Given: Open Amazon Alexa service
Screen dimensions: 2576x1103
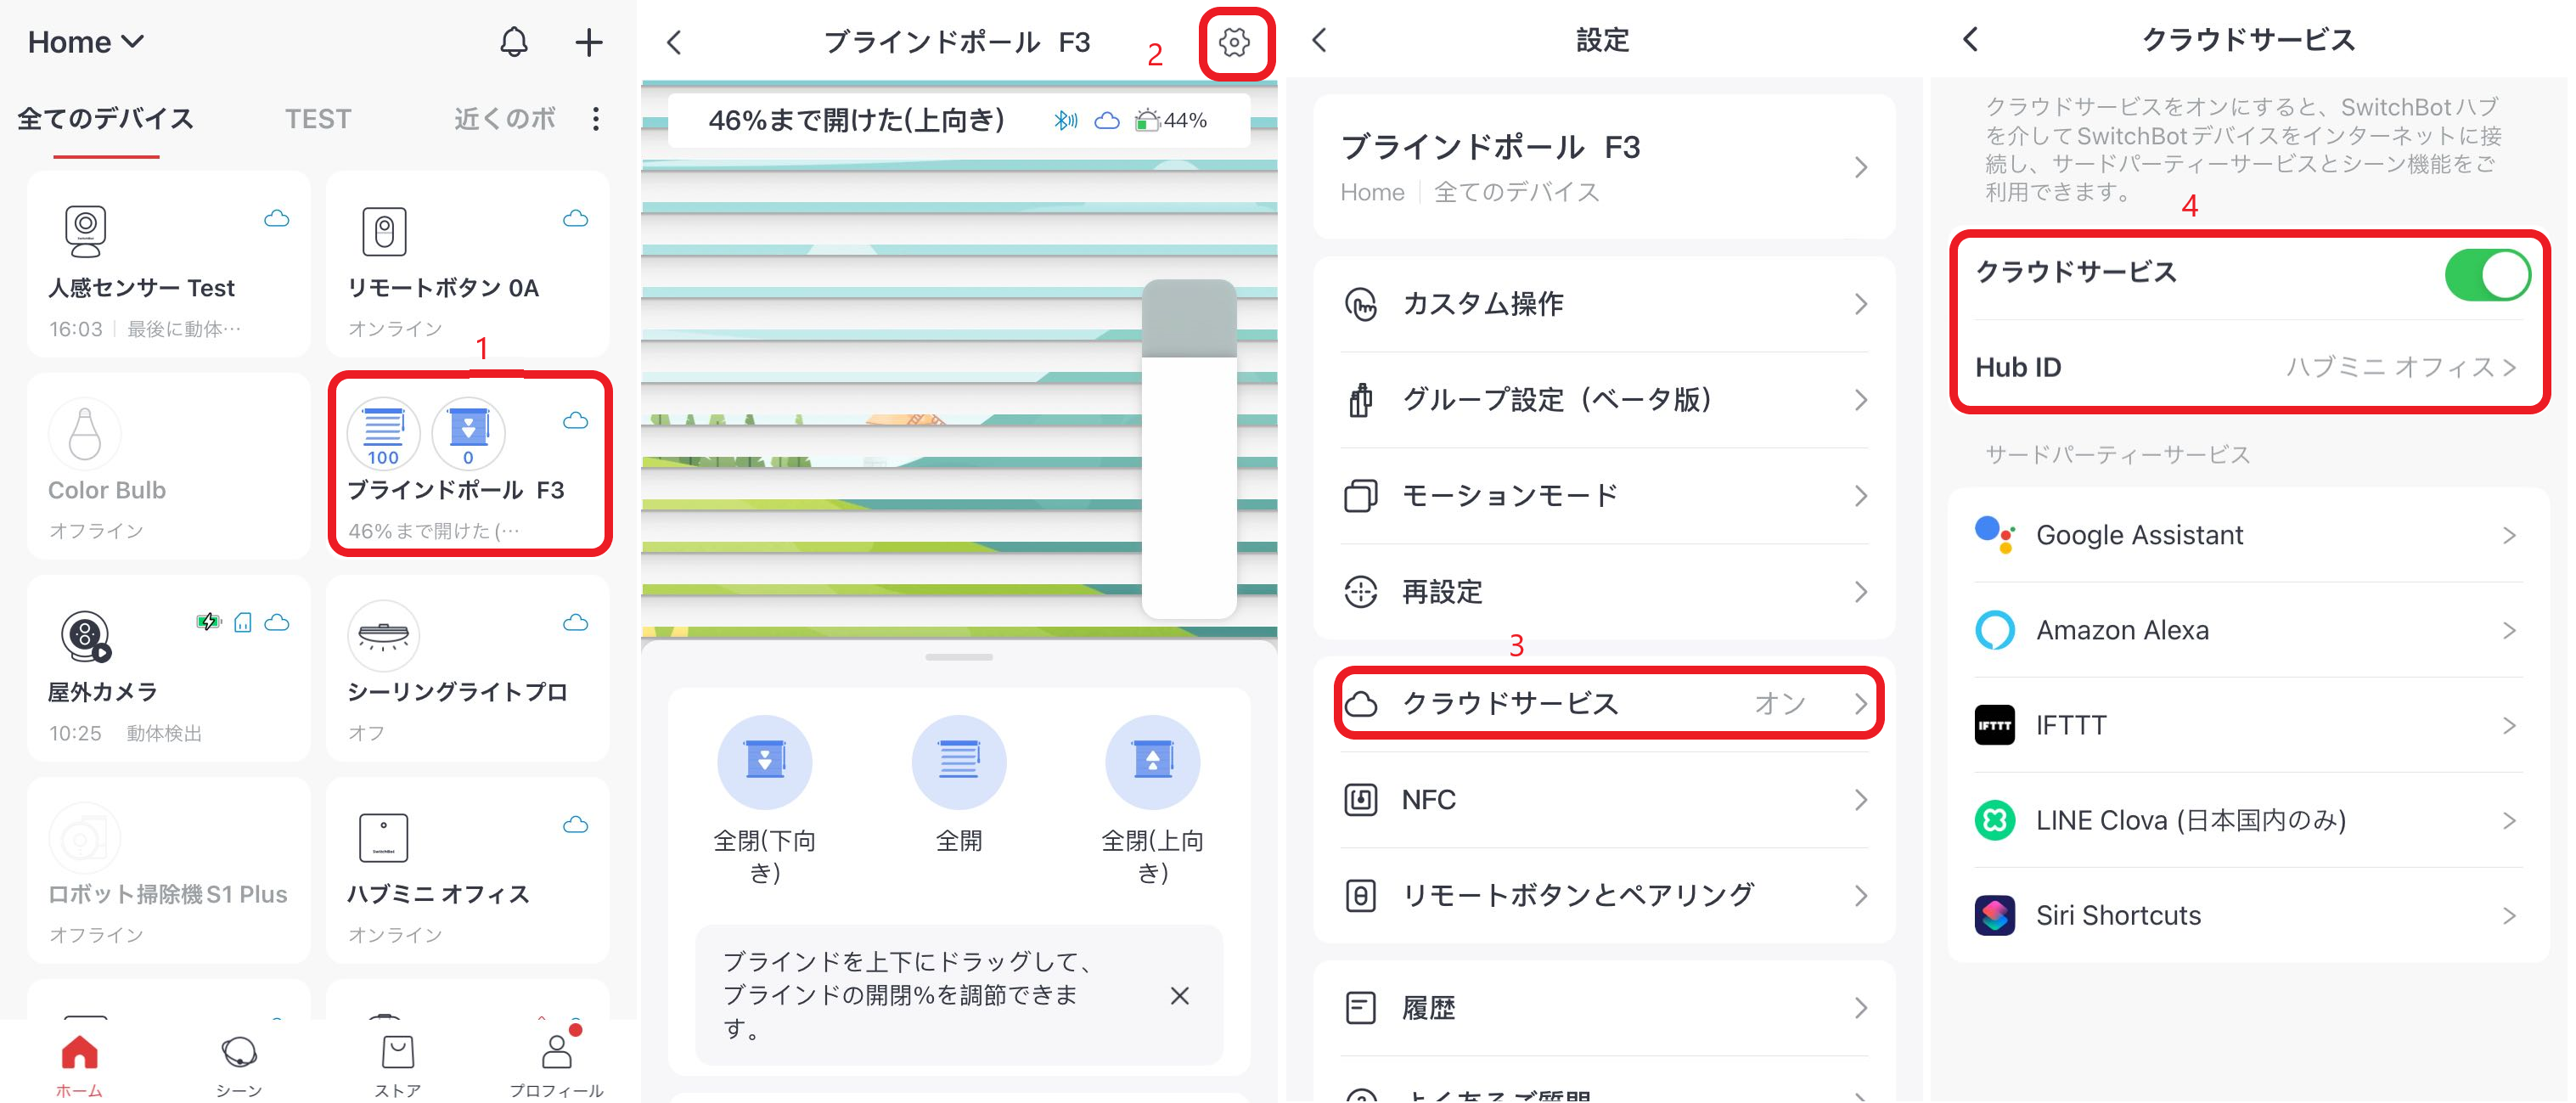Looking at the screenshot, I should tap(2248, 630).
